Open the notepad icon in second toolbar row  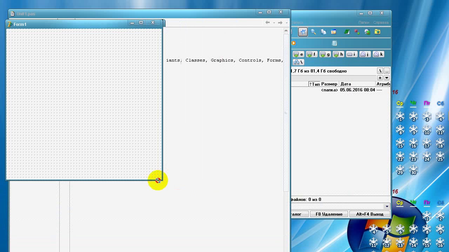334,43
